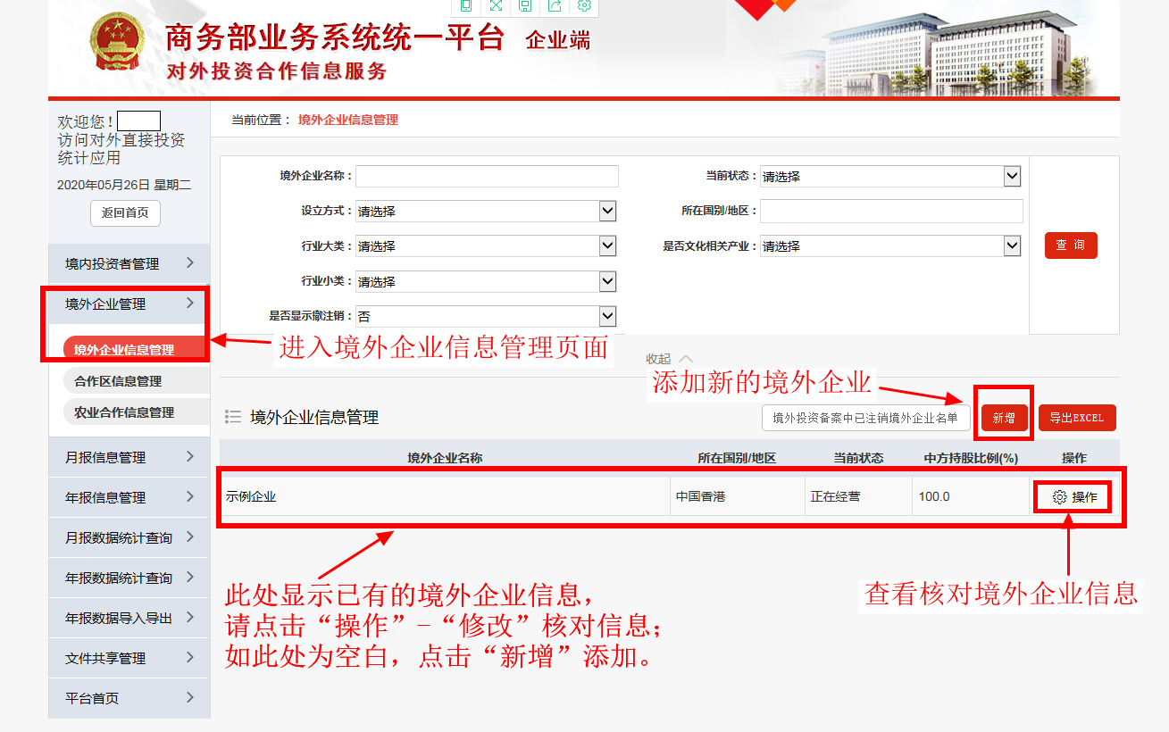
Task: Click the 操作 gear button for 示例企业
Action: 1074,497
